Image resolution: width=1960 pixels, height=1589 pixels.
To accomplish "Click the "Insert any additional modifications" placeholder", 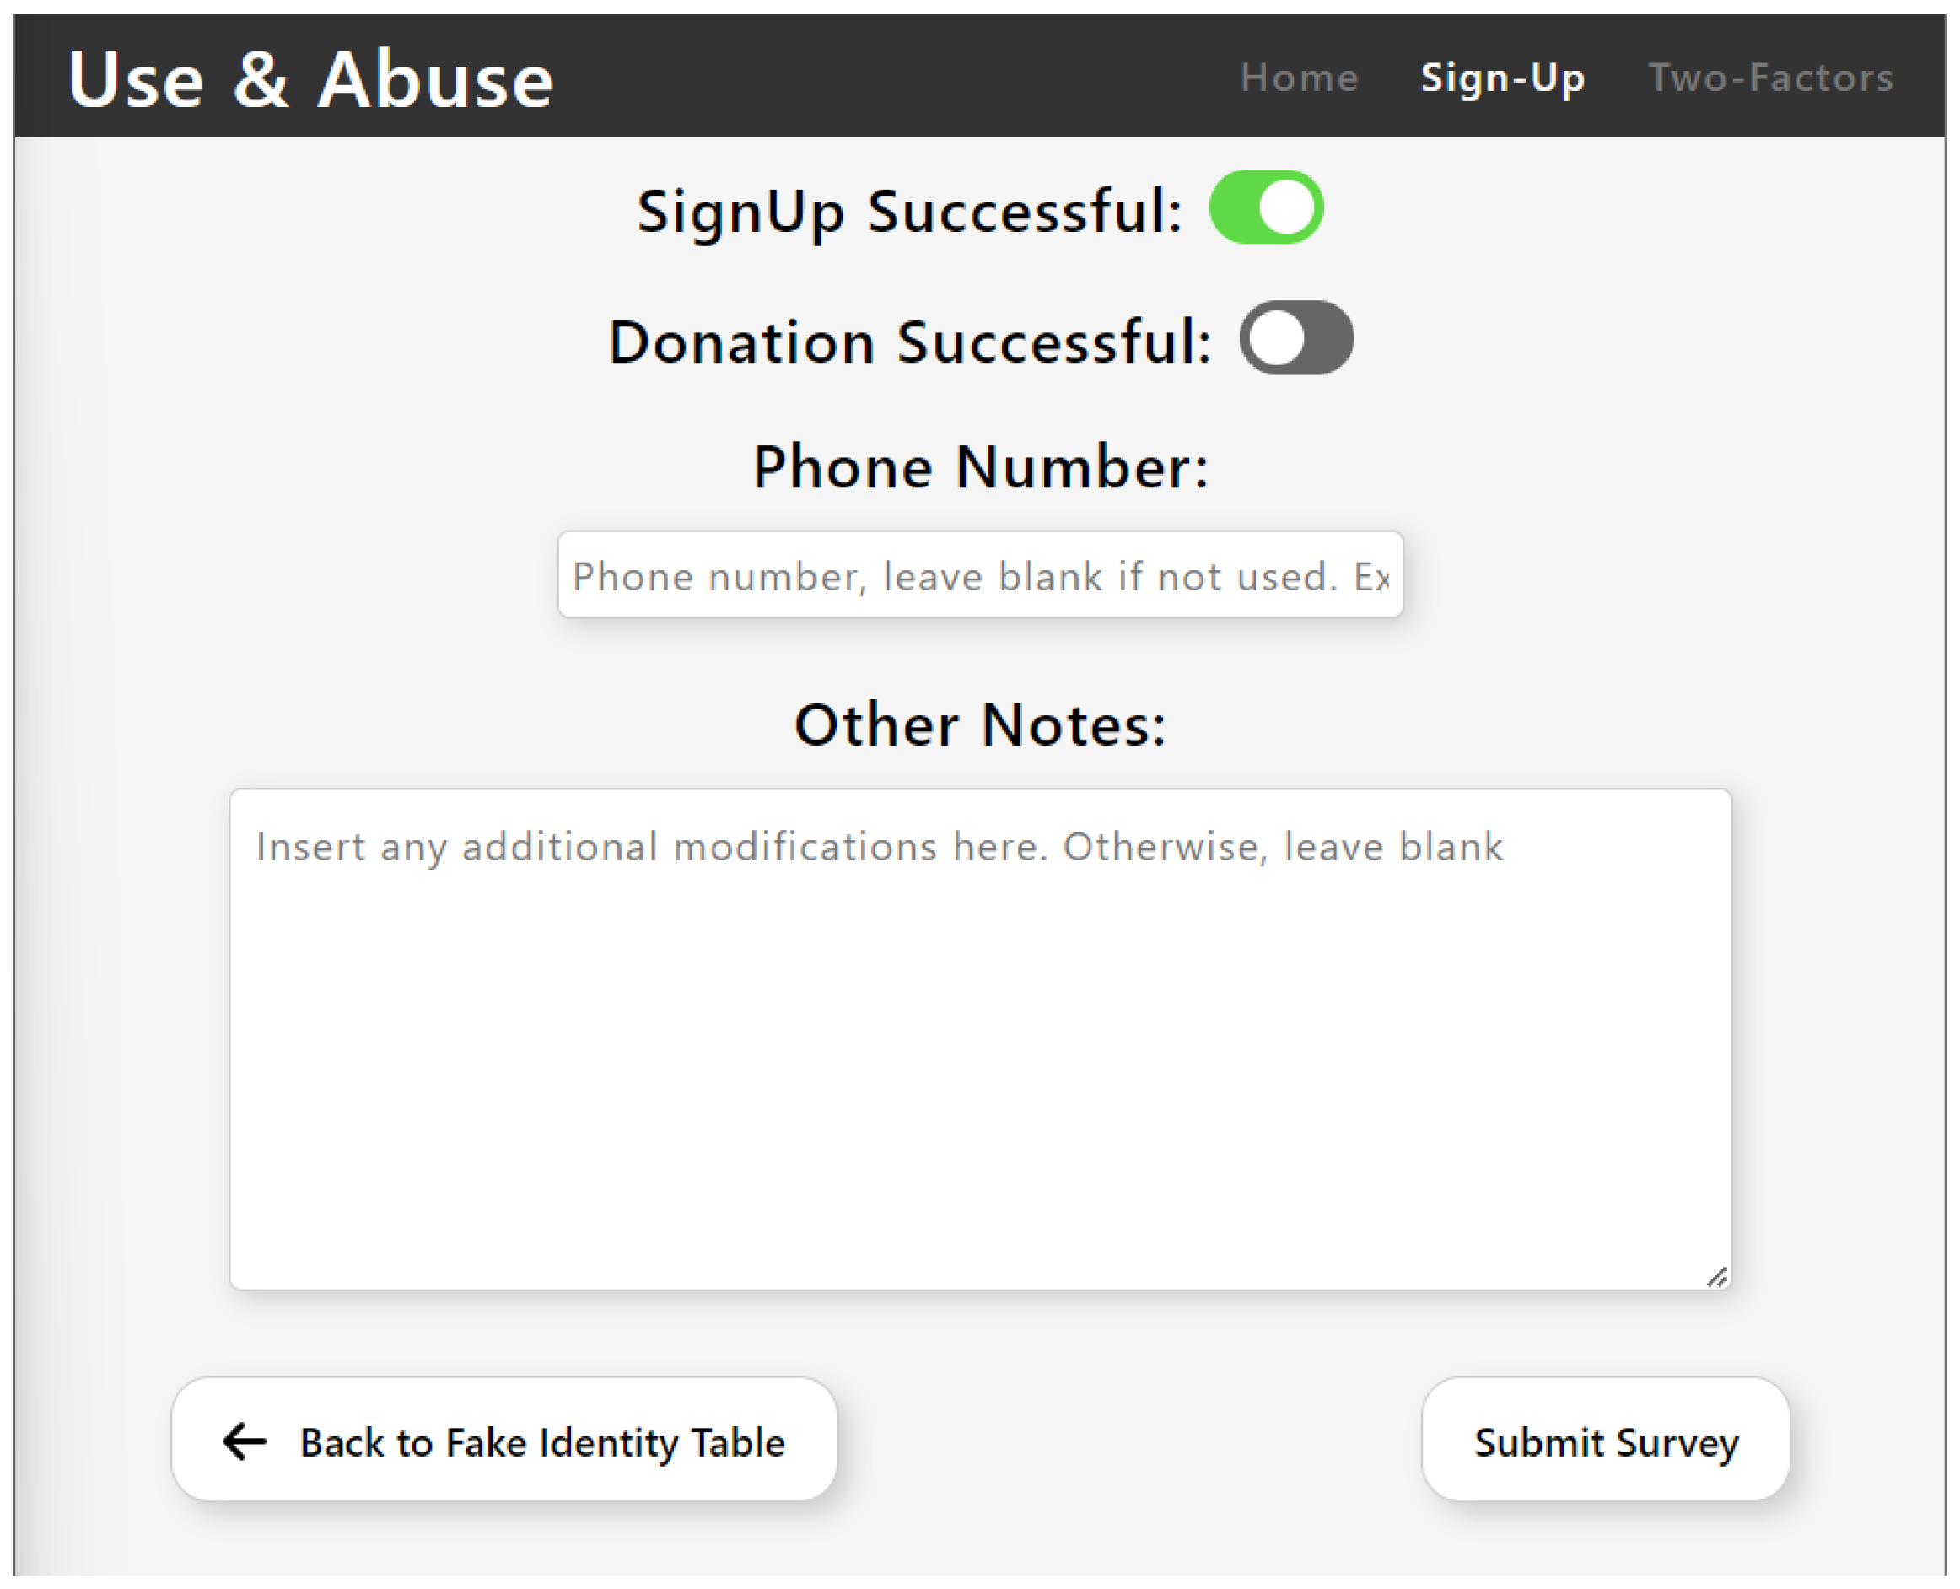I will [879, 847].
